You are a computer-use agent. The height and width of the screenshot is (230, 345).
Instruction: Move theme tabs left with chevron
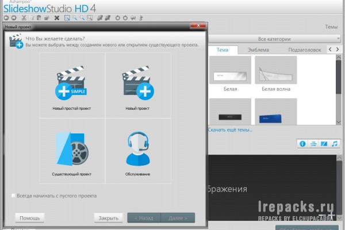click(x=330, y=49)
